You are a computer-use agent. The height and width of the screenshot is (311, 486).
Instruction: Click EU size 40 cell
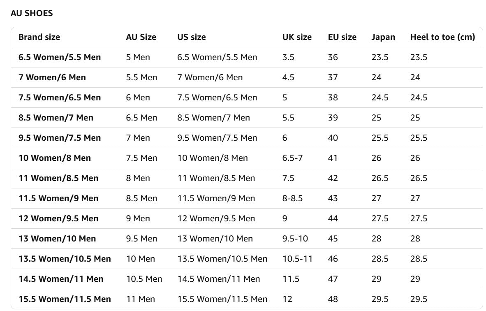pyautogui.click(x=333, y=138)
